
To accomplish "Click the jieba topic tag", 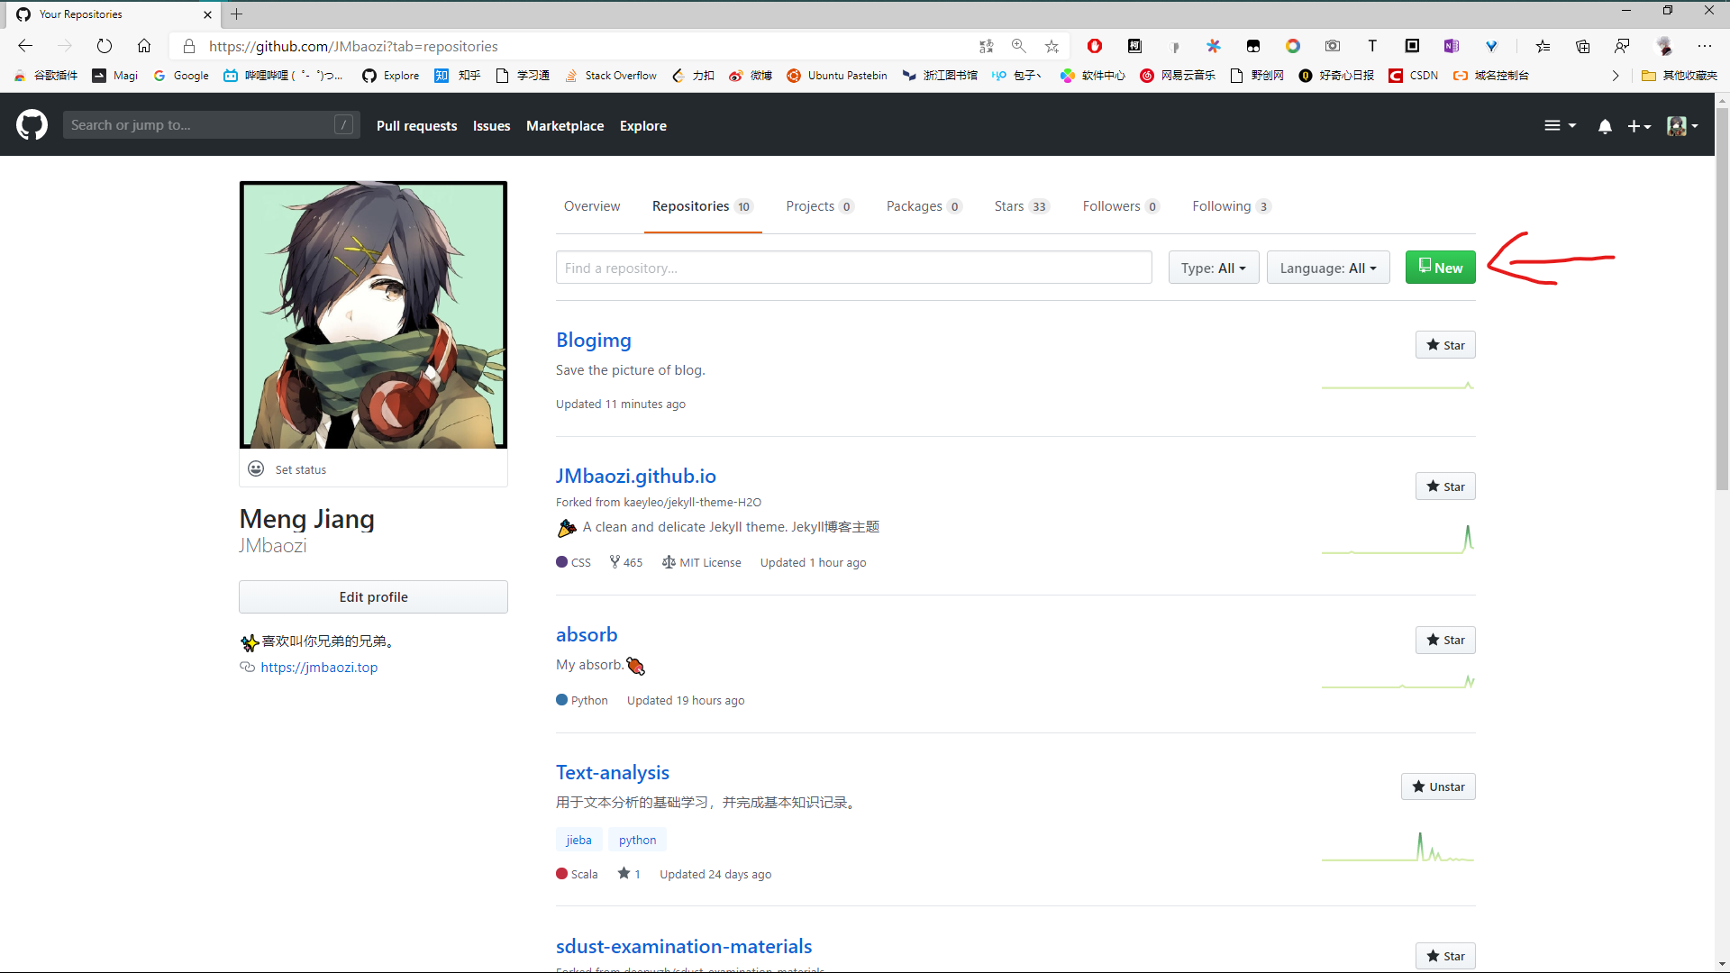I will [578, 840].
